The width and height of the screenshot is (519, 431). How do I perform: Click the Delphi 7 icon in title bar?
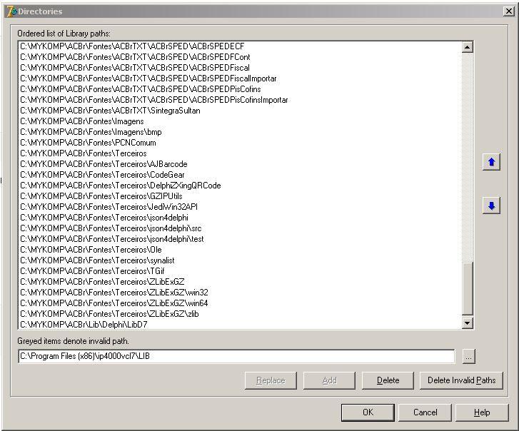click(11, 11)
